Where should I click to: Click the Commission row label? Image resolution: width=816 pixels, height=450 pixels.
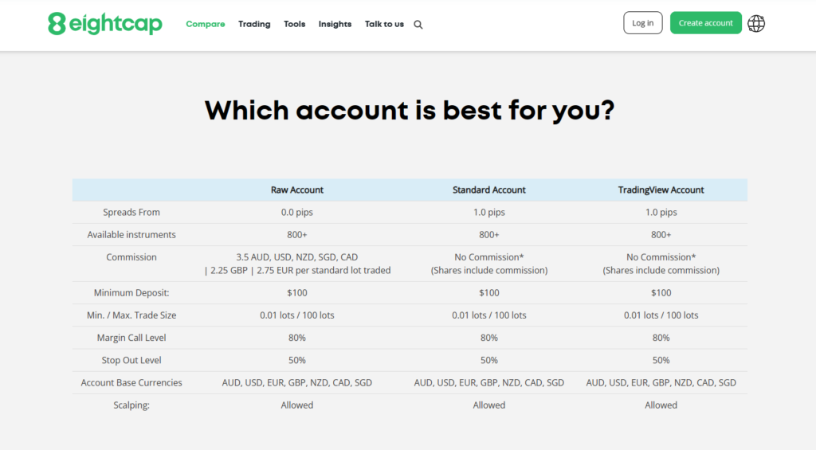pos(131,257)
